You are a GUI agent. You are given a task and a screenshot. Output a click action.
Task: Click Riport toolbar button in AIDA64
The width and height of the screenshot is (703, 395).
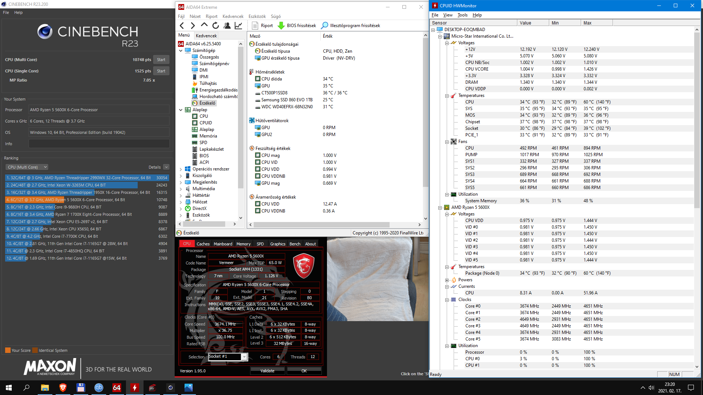(x=263, y=26)
